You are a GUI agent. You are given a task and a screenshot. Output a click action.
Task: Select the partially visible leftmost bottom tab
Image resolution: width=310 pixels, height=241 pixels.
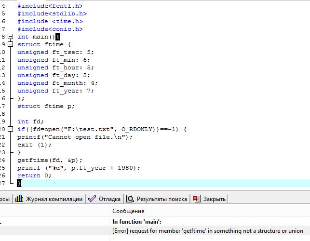[x=4, y=199]
